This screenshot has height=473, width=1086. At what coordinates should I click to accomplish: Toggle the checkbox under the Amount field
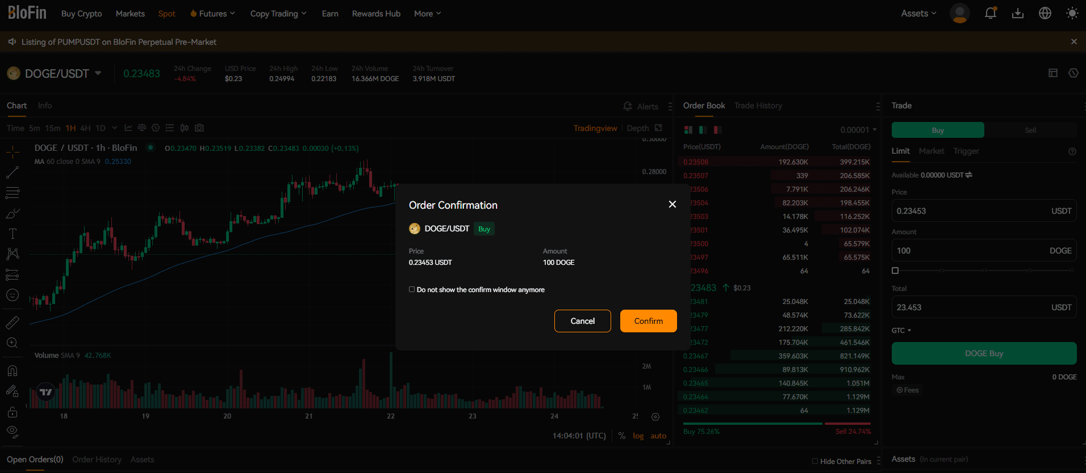click(x=895, y=271)
